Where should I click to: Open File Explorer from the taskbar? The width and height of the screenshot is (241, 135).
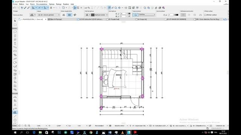click(40, 132)
